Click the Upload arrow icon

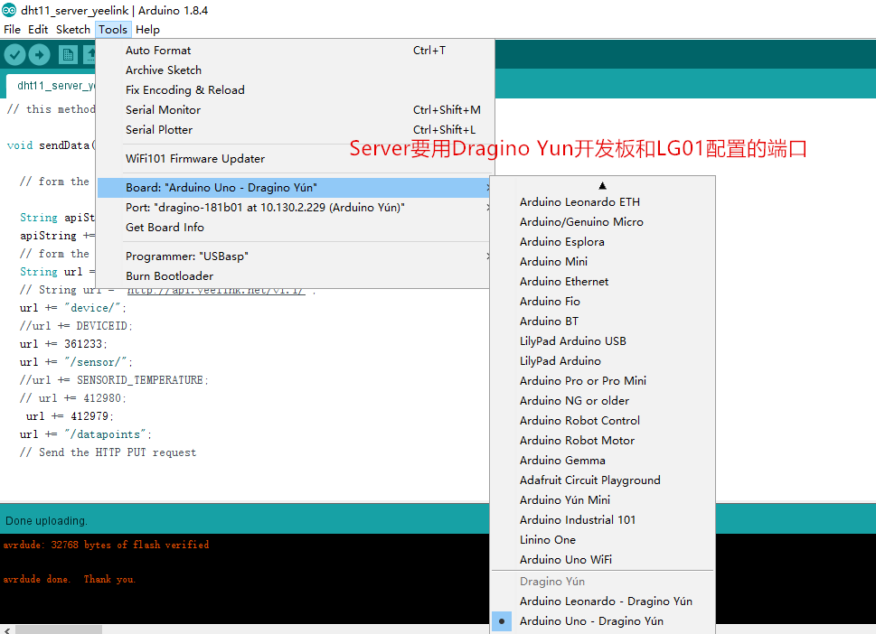point(39,55)
